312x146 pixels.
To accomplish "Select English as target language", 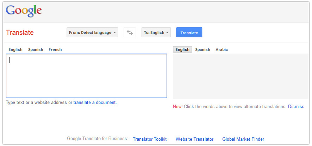I will [x=182, y=49].
